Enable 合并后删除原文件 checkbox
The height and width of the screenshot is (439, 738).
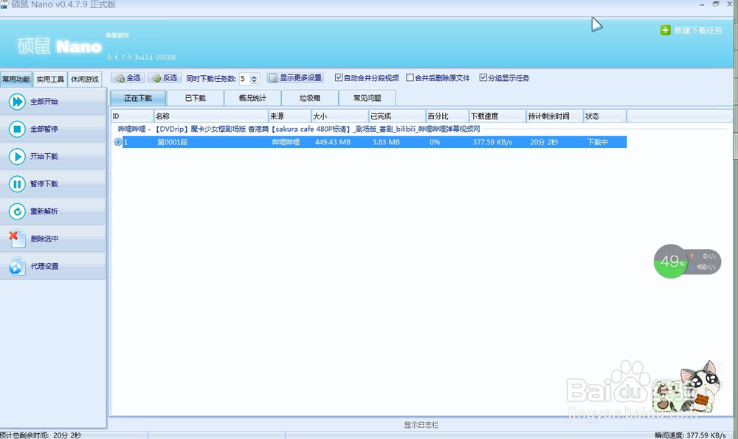pyautogui.click(x=410, y=77)
